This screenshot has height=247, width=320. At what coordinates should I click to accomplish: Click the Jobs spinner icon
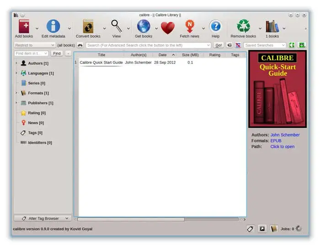[299, 229]
